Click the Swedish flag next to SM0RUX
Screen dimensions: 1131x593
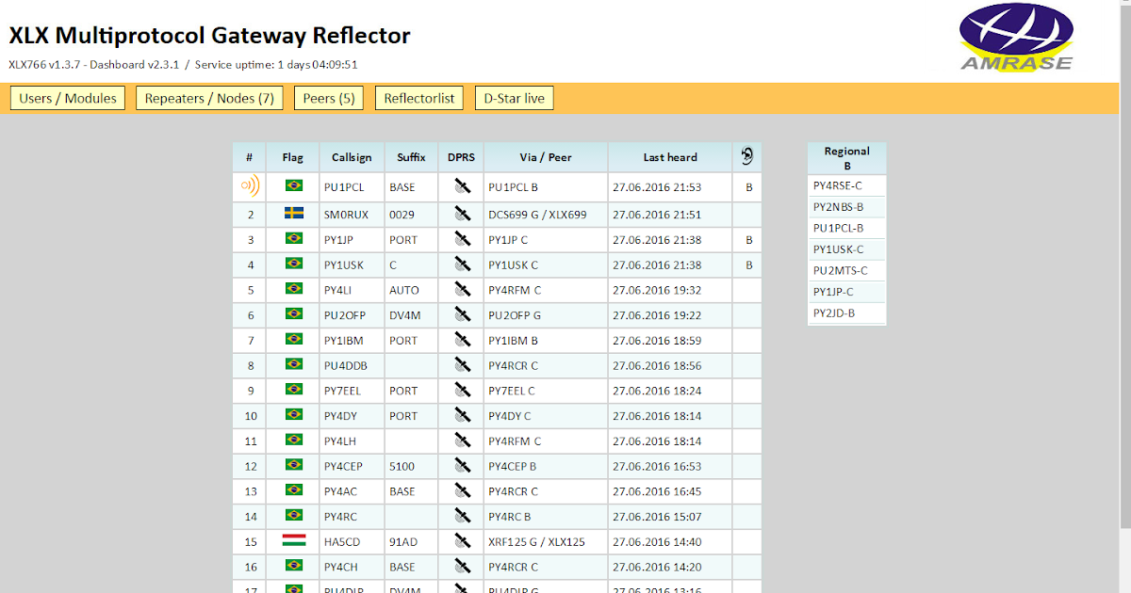[x=293, y=214]
